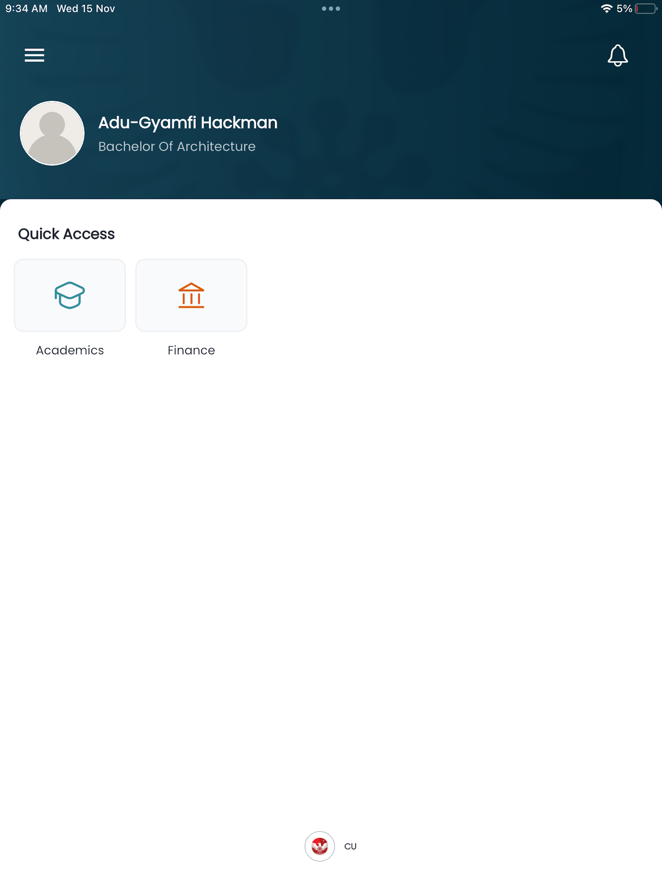The height and width of the screenshot is (883, 662).
Task: Open the profile avatar picture
Action: (x=52, y=133)
